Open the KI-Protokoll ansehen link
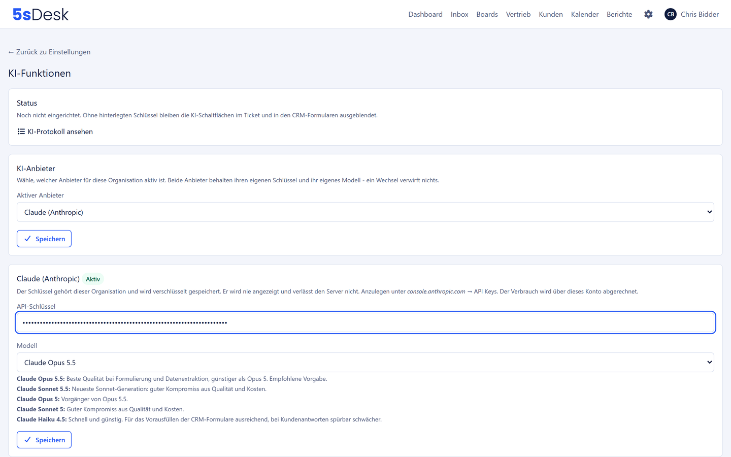This screenshot has height=457, width=731. click(55, 132)
